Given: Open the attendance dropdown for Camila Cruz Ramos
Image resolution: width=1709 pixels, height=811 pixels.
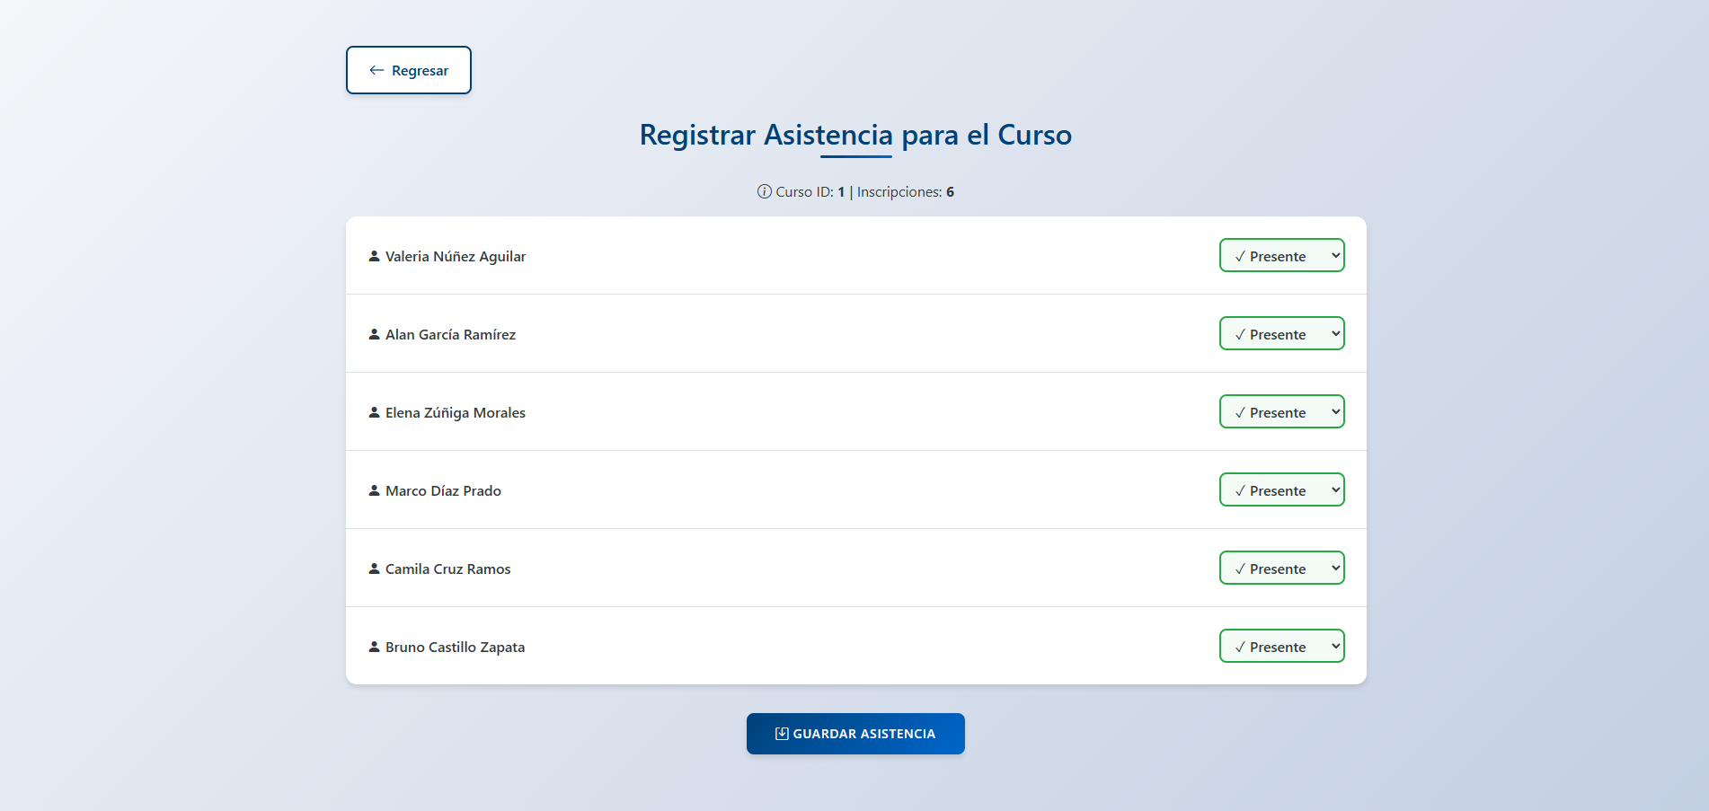Looking at the screenshot, I should [x=1282, y=568].
